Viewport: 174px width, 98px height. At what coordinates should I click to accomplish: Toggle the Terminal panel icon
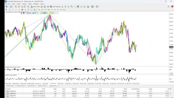point(25,7)
